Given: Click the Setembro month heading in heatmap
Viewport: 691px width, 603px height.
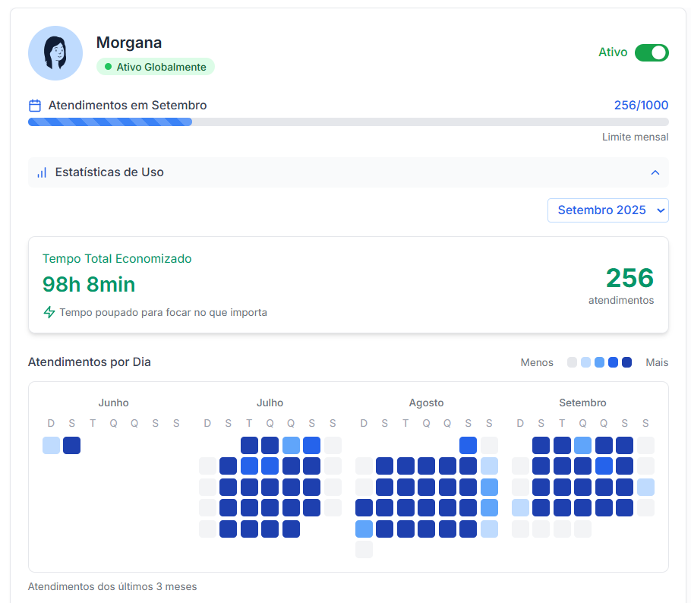Looking at the screenshot, I should point(582,403).
